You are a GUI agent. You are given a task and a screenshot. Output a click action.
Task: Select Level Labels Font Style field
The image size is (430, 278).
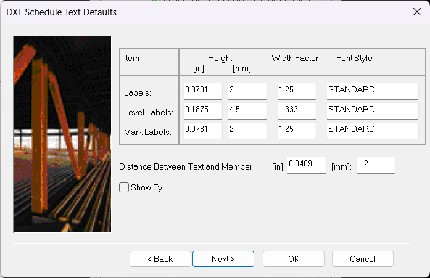(x=372, y=110)
